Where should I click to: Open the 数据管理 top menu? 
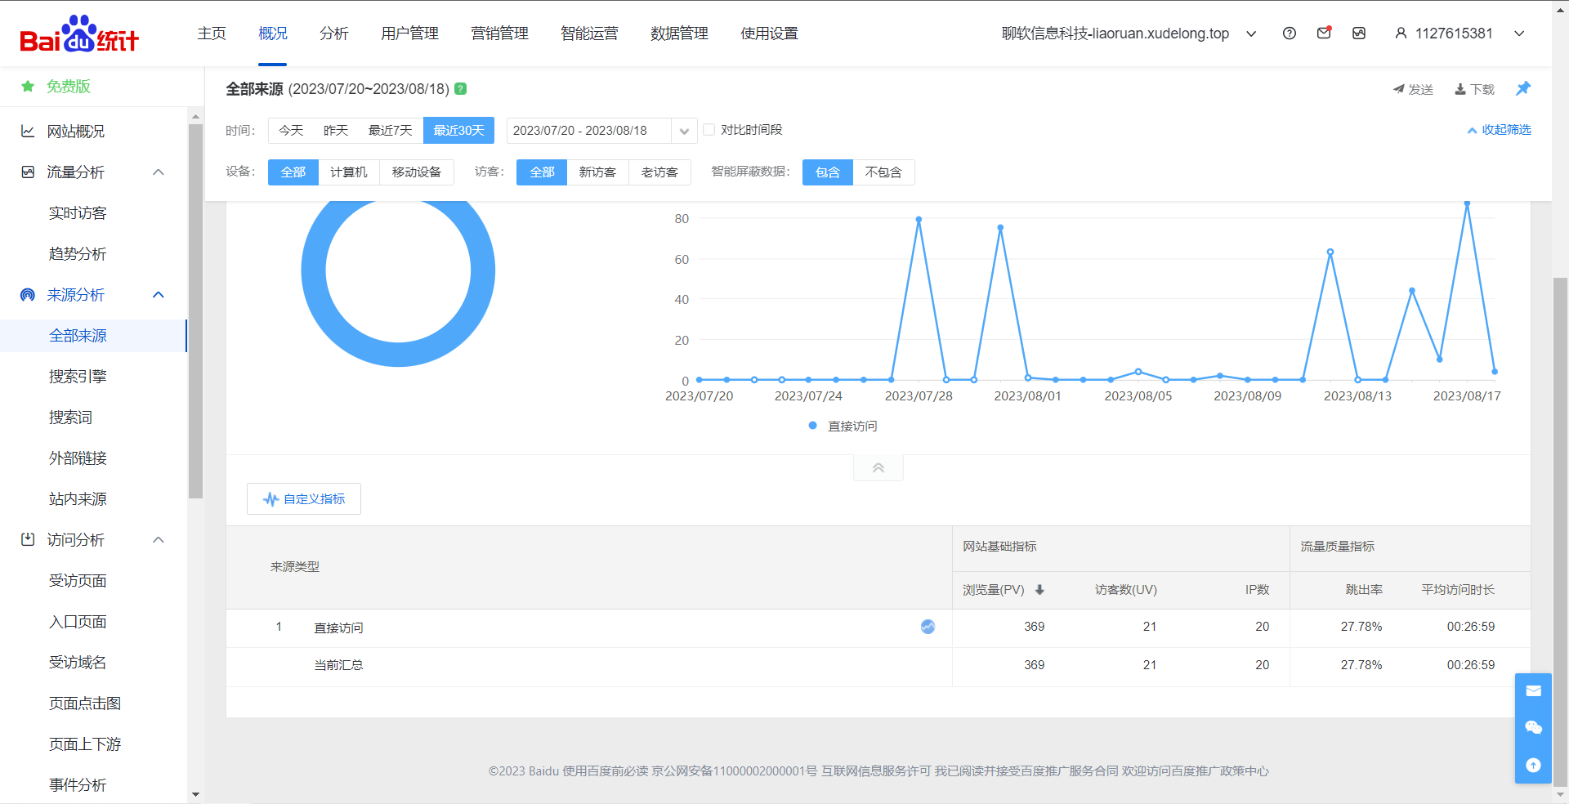coord(680,33)
